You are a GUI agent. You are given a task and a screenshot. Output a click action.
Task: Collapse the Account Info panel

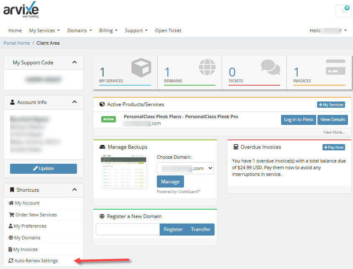tap(74, 102)
